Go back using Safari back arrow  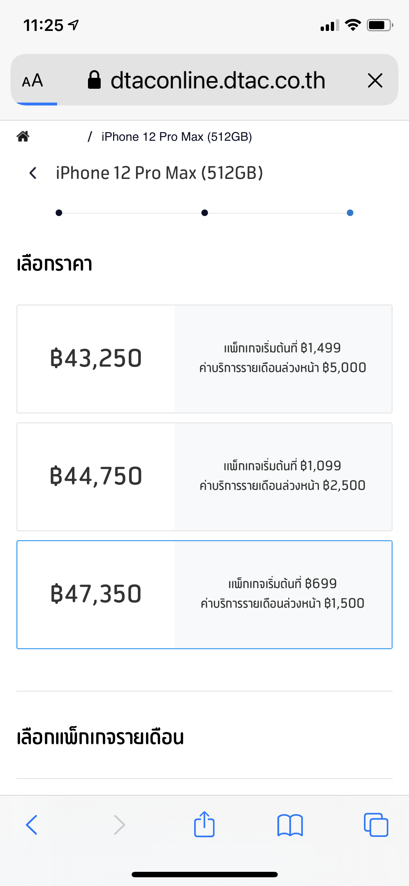coord(32,825)
